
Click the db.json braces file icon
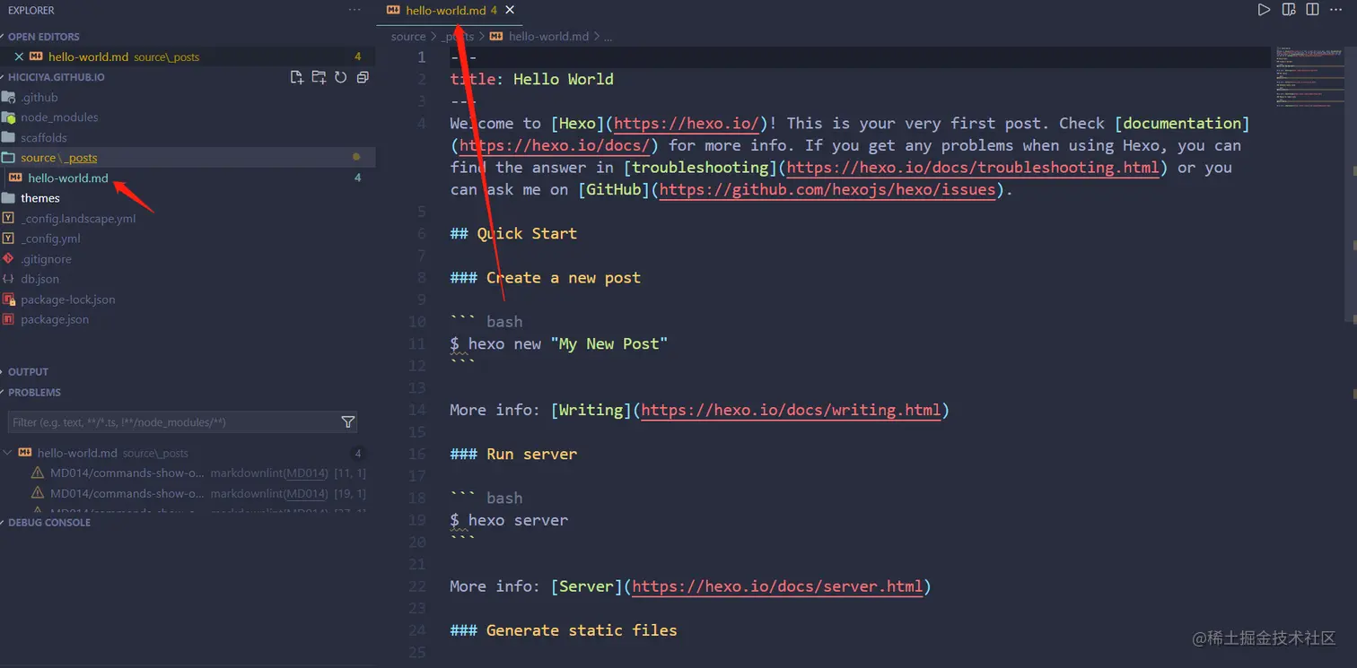click(9, 279)
